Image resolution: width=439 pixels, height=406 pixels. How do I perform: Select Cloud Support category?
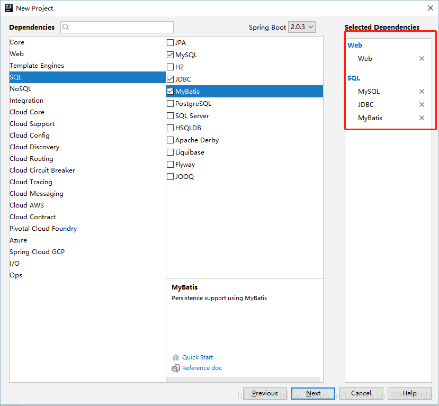87,124
